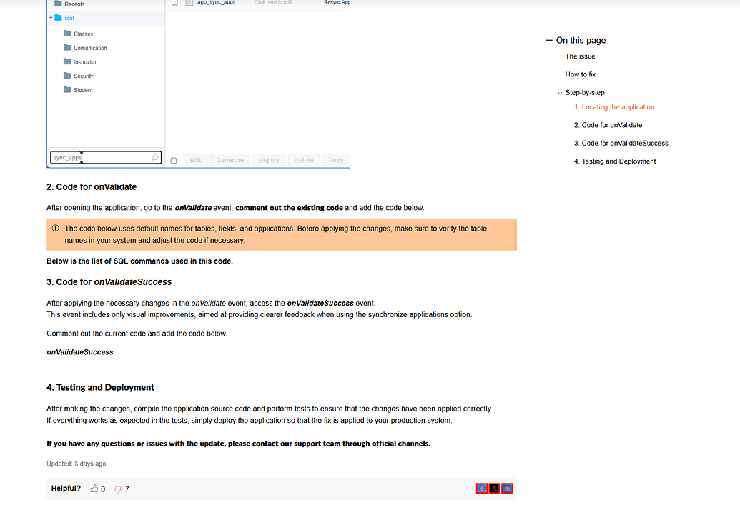Tick the checkbox beside the Edit button
740x515 pixels.
(x=174, y=159)
